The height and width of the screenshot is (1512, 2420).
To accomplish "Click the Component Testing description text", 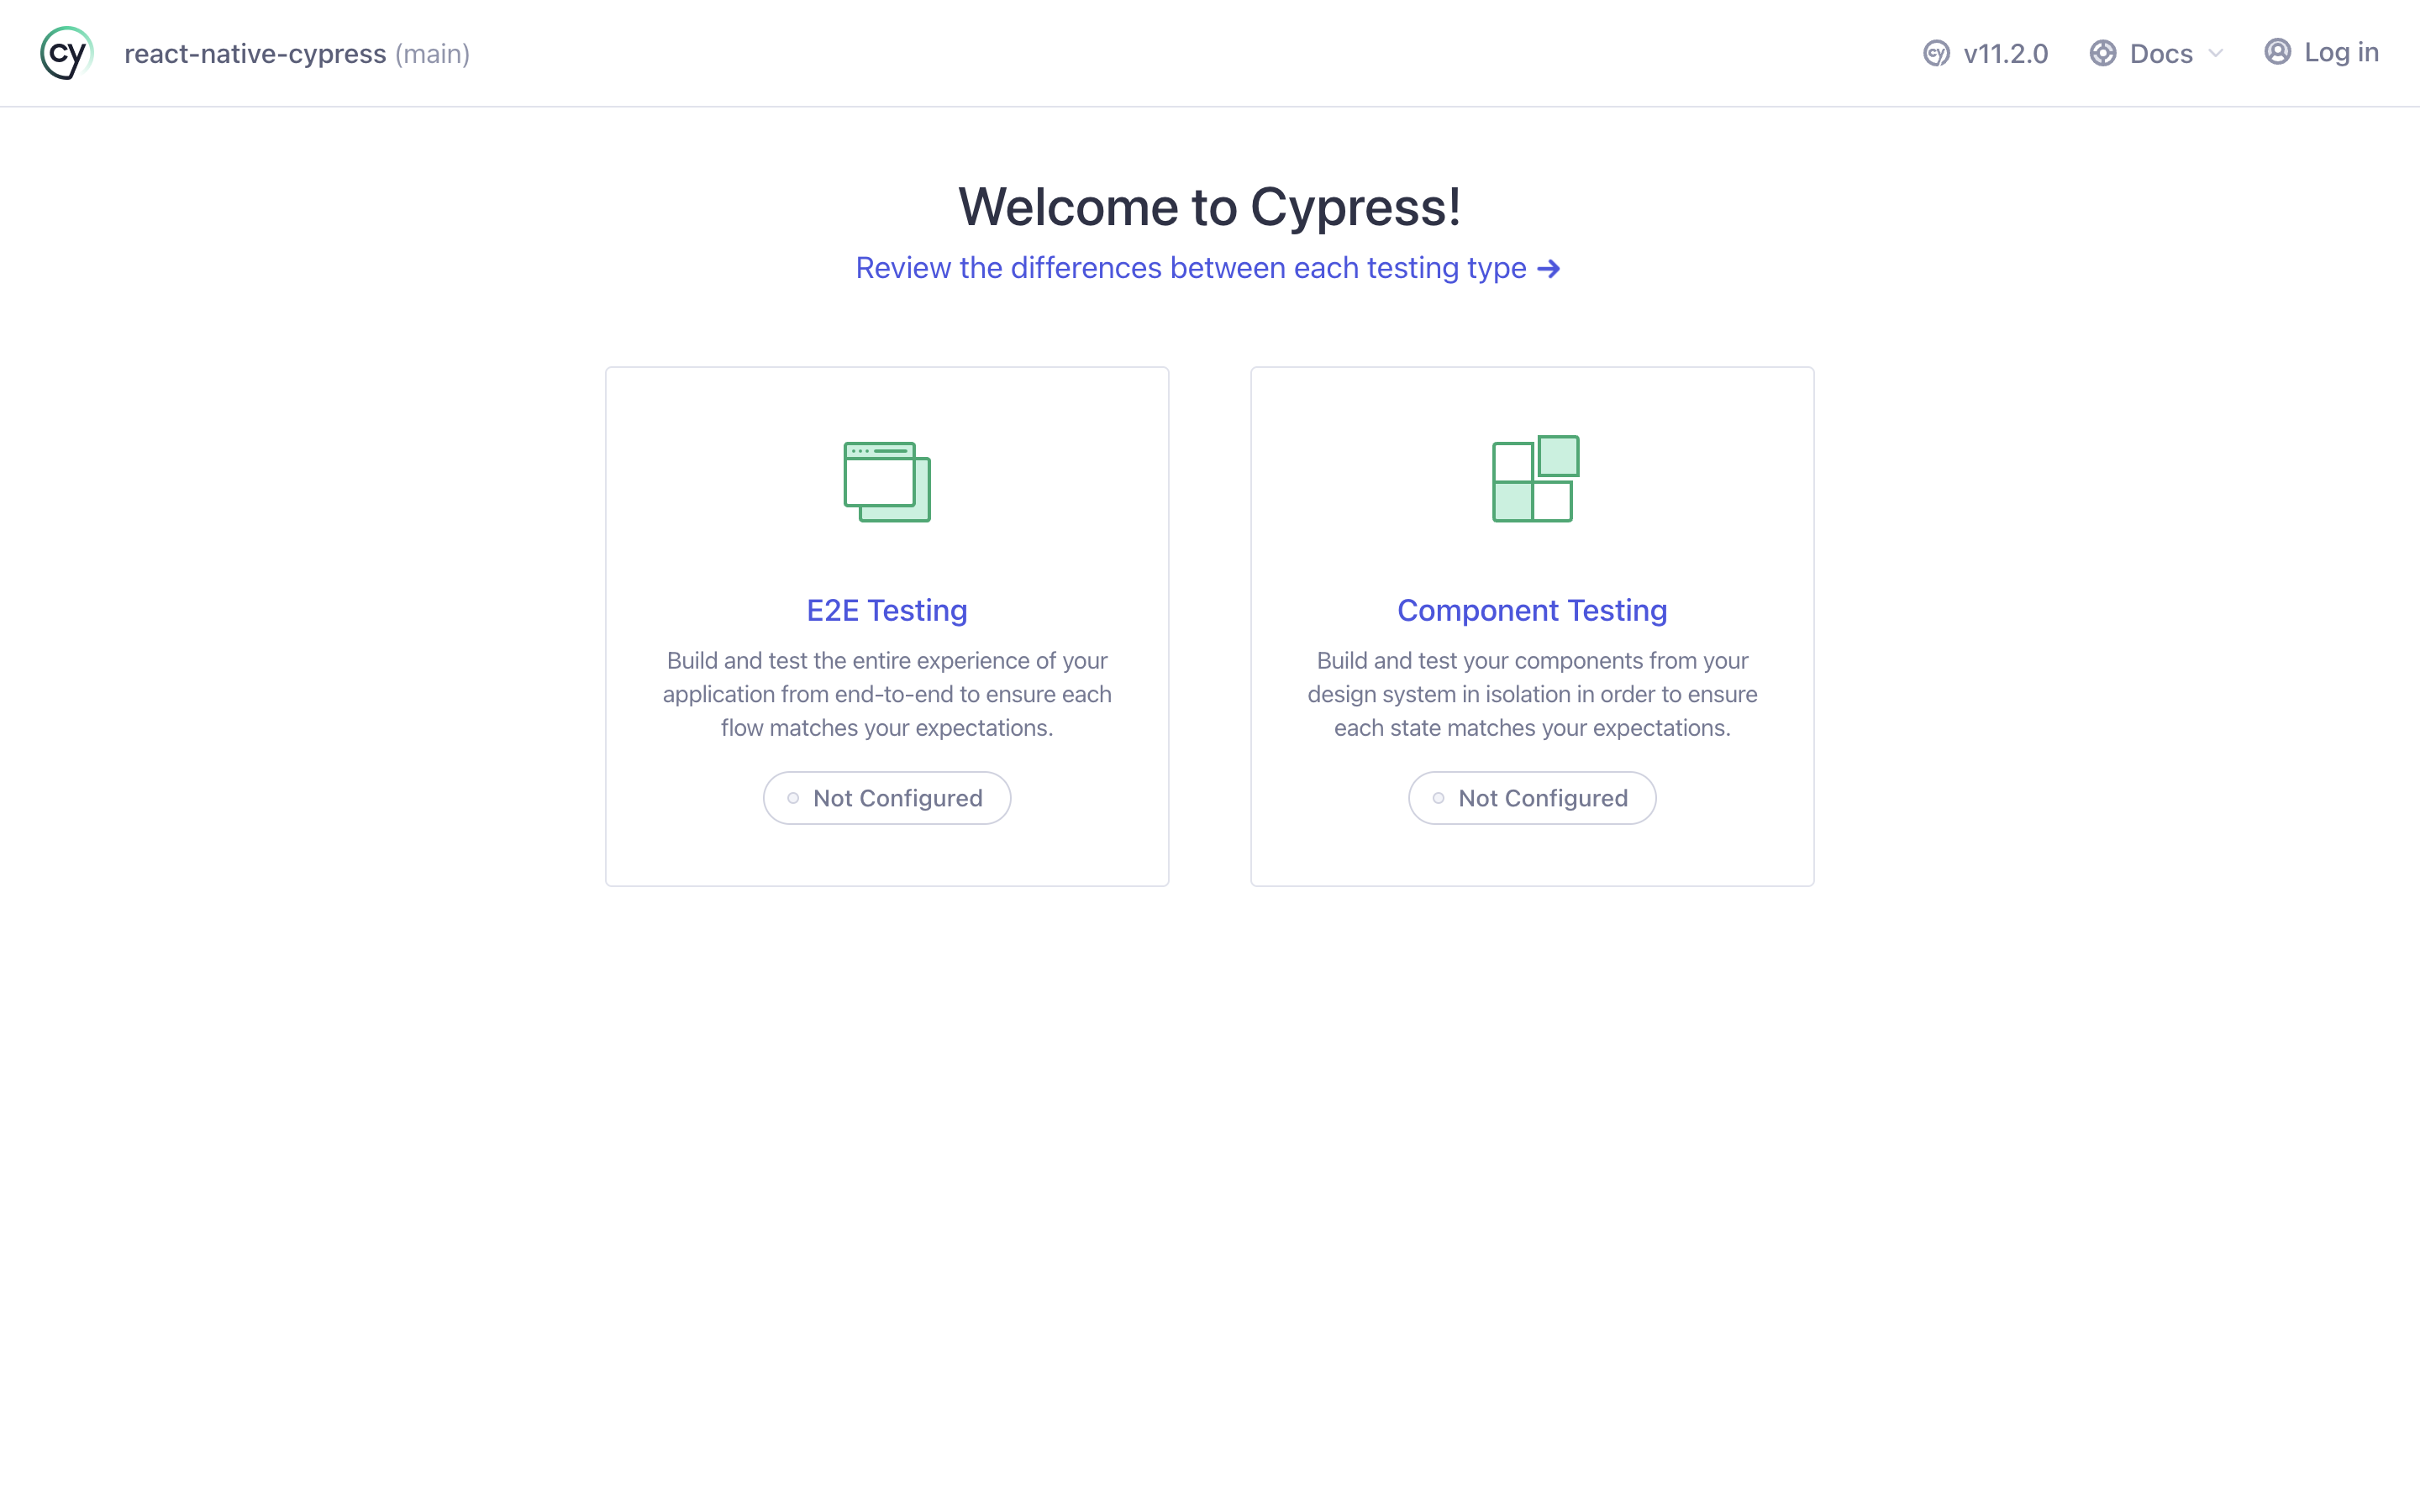I will [x=1532, y=694].
